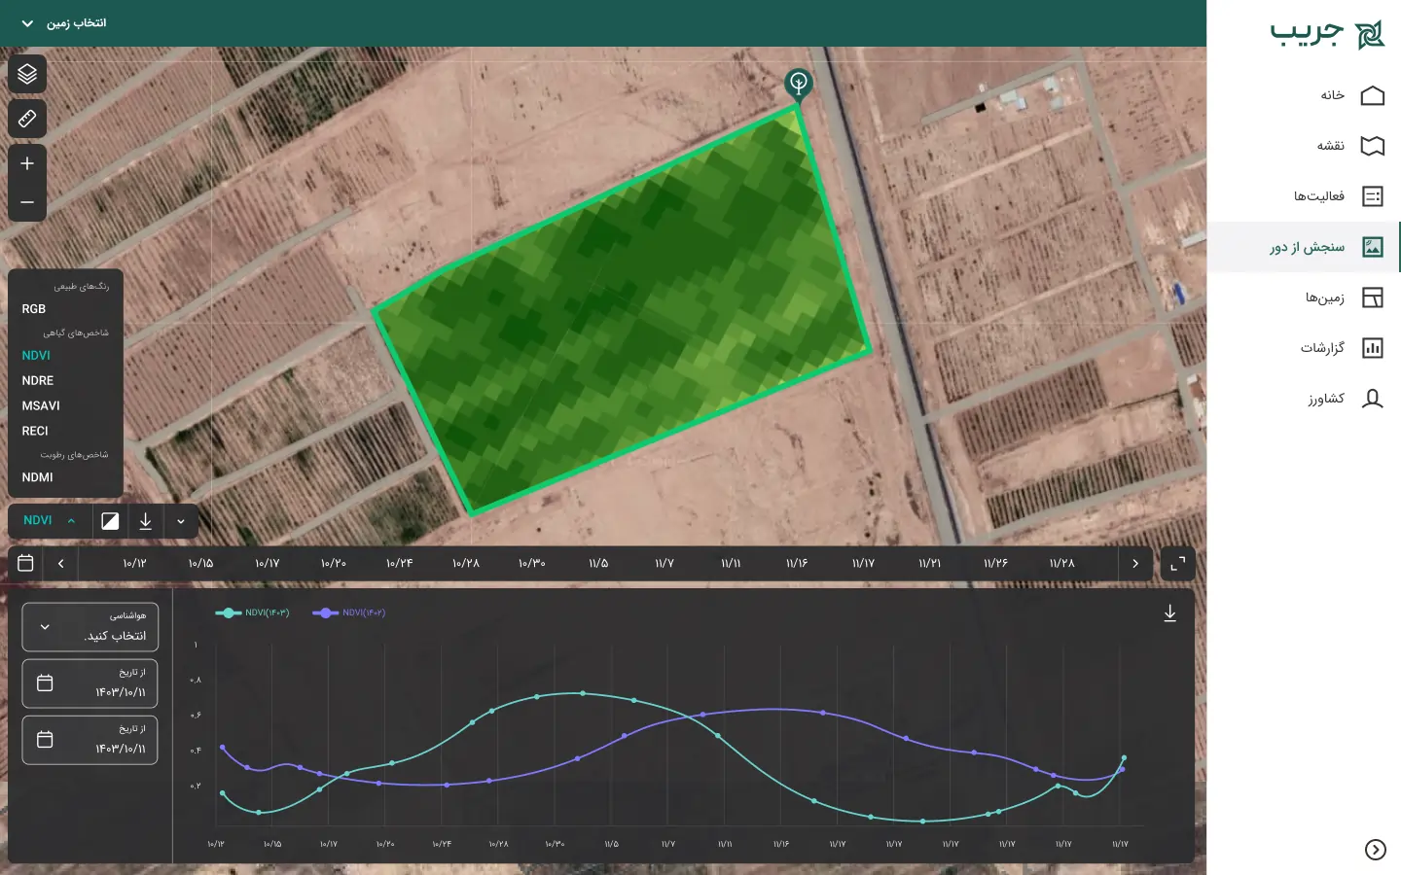Expand the land selection dropdown at top
The width and height of the screenshot is (1401, 875).
click(x=63, y=22)
